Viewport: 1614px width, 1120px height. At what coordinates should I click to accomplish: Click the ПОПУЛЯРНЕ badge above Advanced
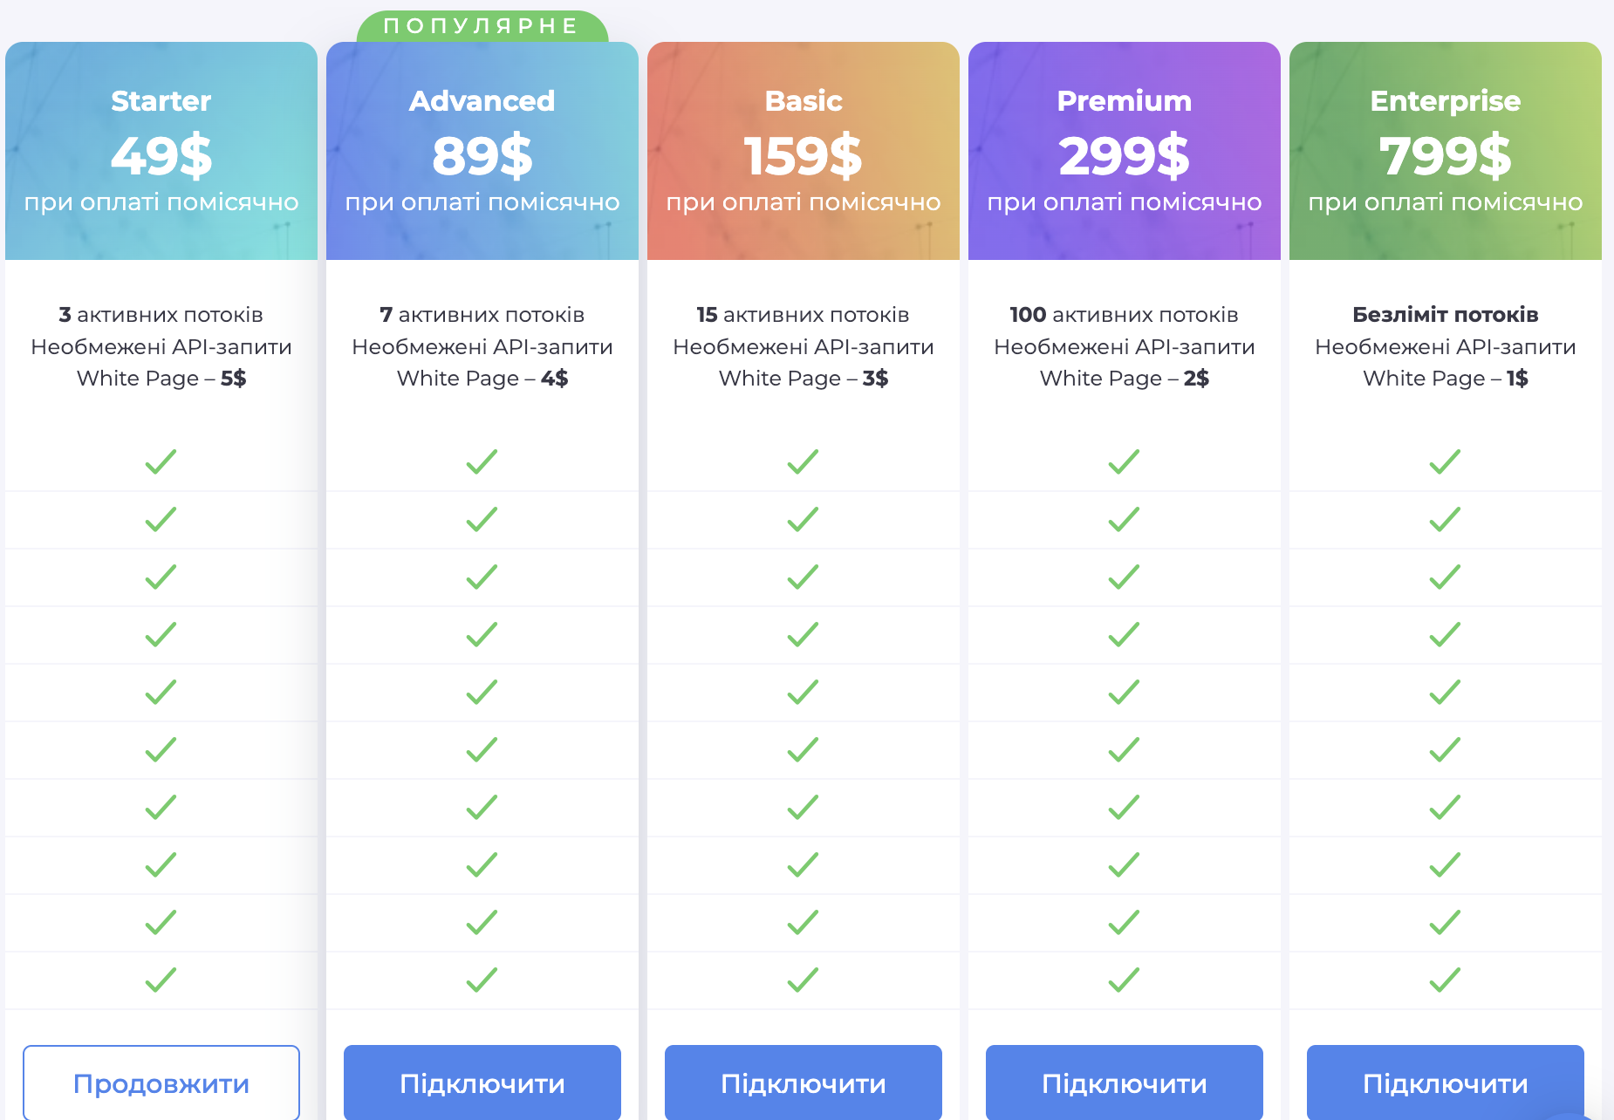point(482,26)
